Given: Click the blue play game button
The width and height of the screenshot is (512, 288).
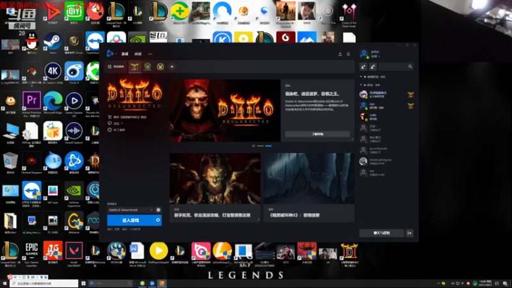Looking at the screenshot, I should pyautogui.click(x=131, y=220).
